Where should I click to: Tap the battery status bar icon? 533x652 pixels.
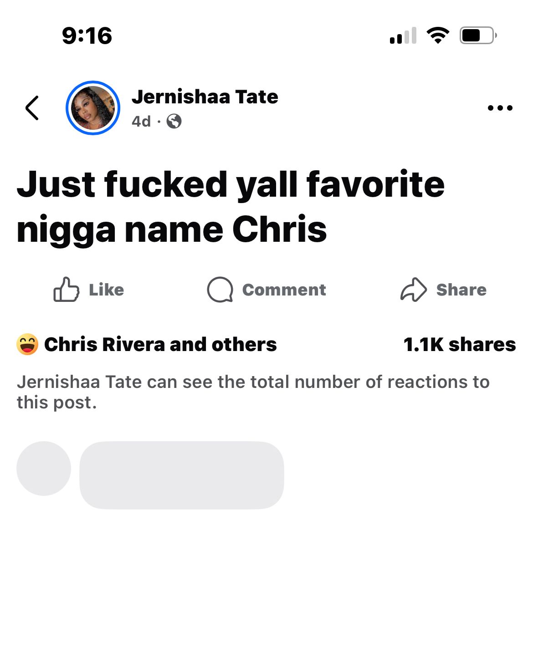478,36
